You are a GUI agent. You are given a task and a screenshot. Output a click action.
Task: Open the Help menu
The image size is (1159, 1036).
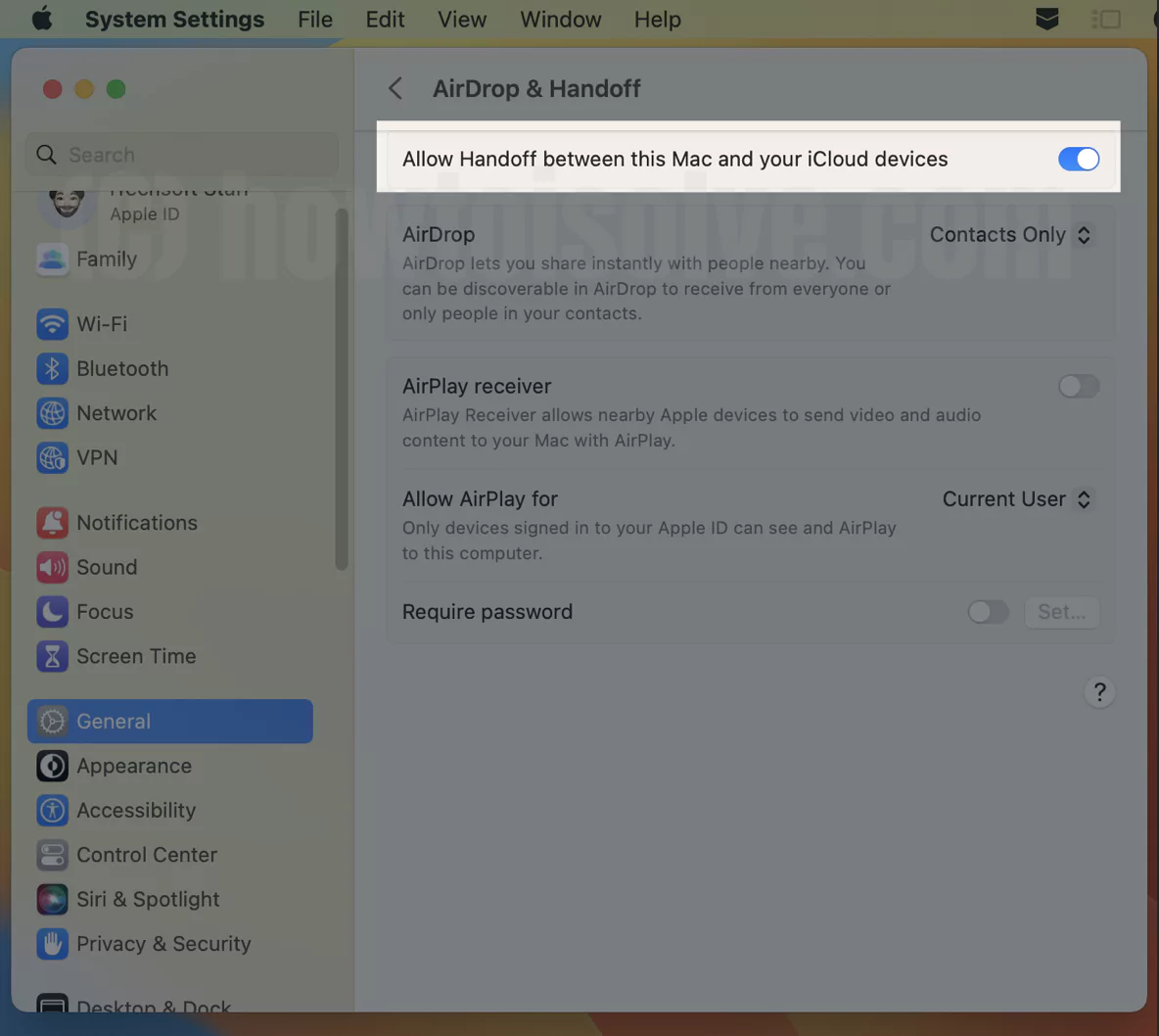point(657,20)
